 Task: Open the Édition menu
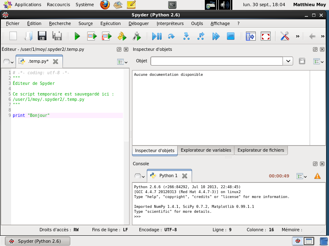34,23
